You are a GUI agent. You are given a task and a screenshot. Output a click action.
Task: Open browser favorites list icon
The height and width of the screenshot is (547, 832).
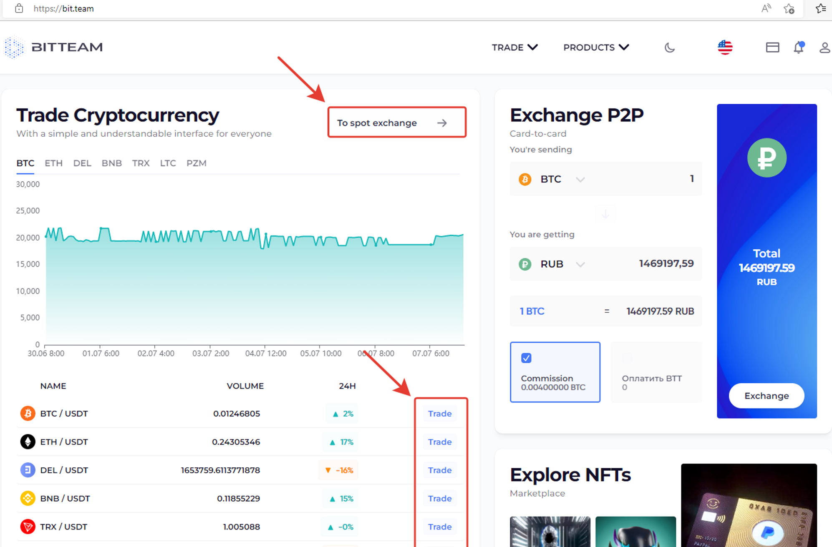[821, 8]
